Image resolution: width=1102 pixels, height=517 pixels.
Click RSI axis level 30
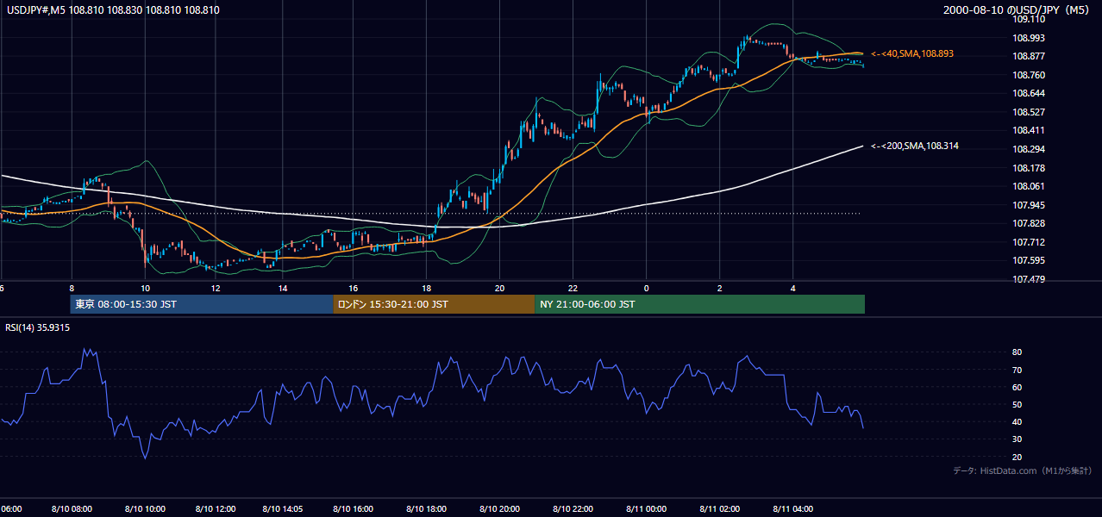pyautogui.click(x=1017, y=439)
